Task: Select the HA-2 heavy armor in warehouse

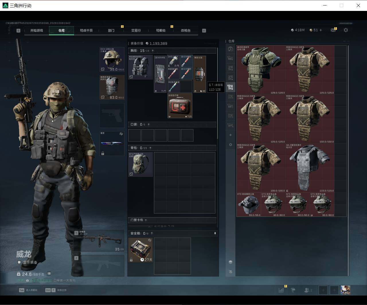Action: click(310, 168)
